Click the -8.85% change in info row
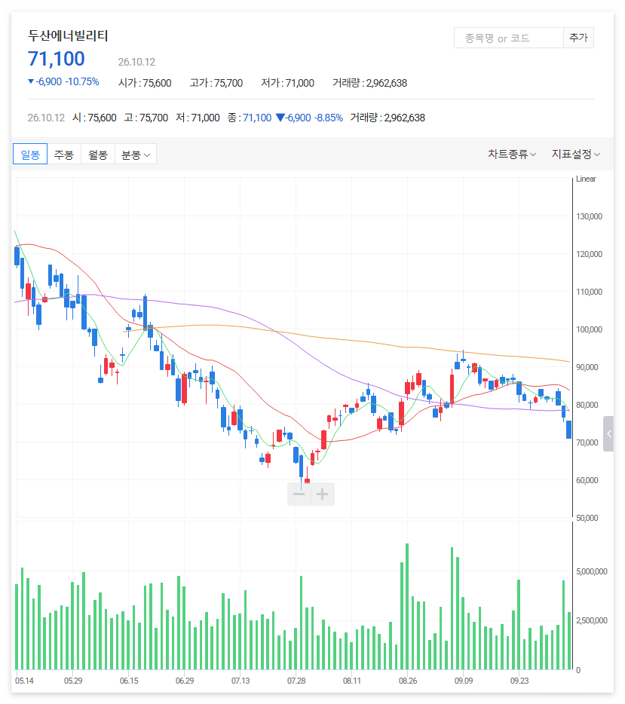This screenshot has width=625, height=704. (329, 118)
